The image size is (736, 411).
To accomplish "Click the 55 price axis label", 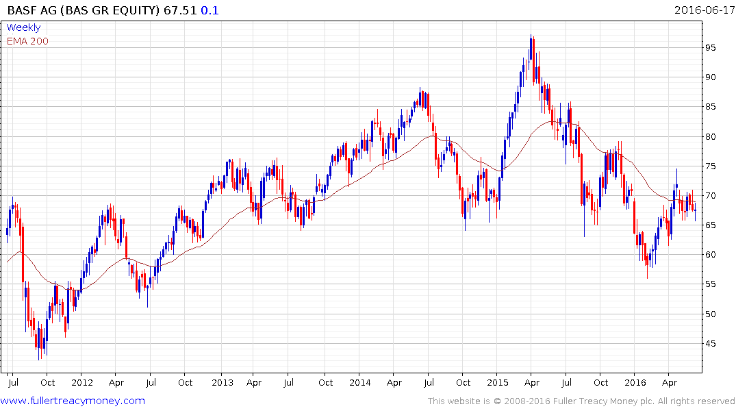I will (711, 285).
